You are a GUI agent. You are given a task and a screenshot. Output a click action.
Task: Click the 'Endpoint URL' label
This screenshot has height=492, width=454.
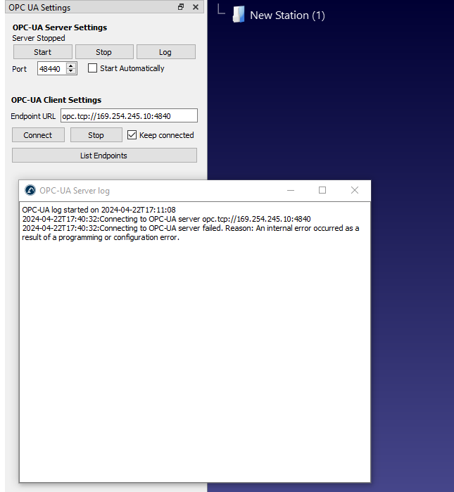pos(33,116)
